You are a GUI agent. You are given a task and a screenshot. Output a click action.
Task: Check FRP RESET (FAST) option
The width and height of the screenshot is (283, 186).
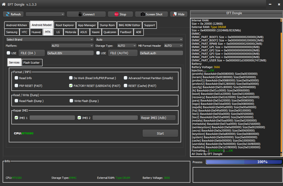point(16,86)
